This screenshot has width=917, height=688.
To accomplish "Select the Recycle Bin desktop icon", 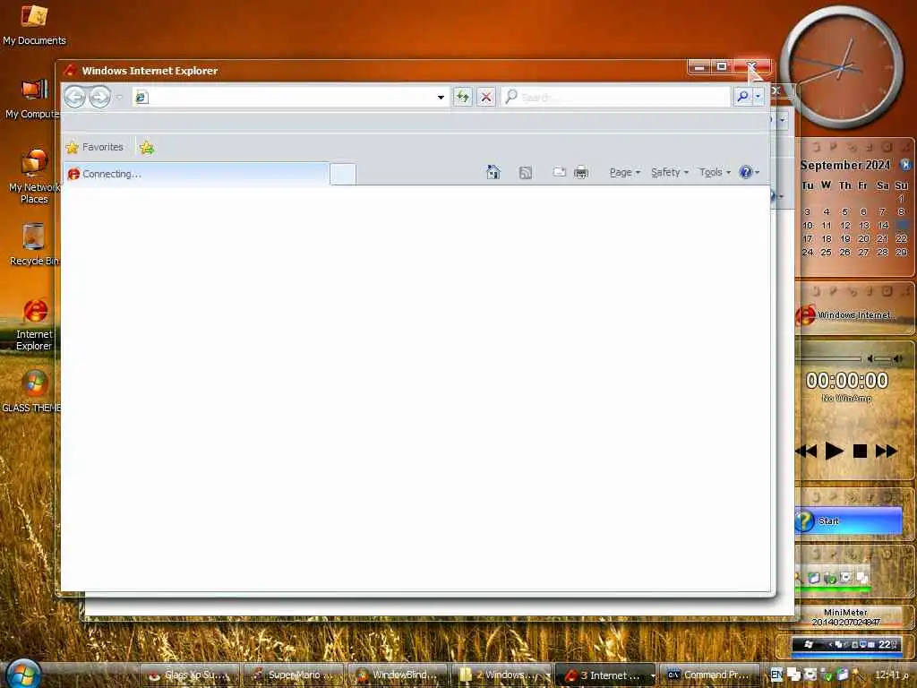I will point(34,245).
